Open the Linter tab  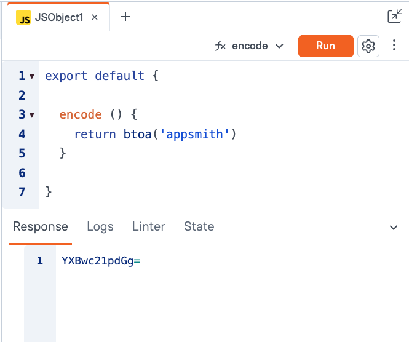point(149,226)
